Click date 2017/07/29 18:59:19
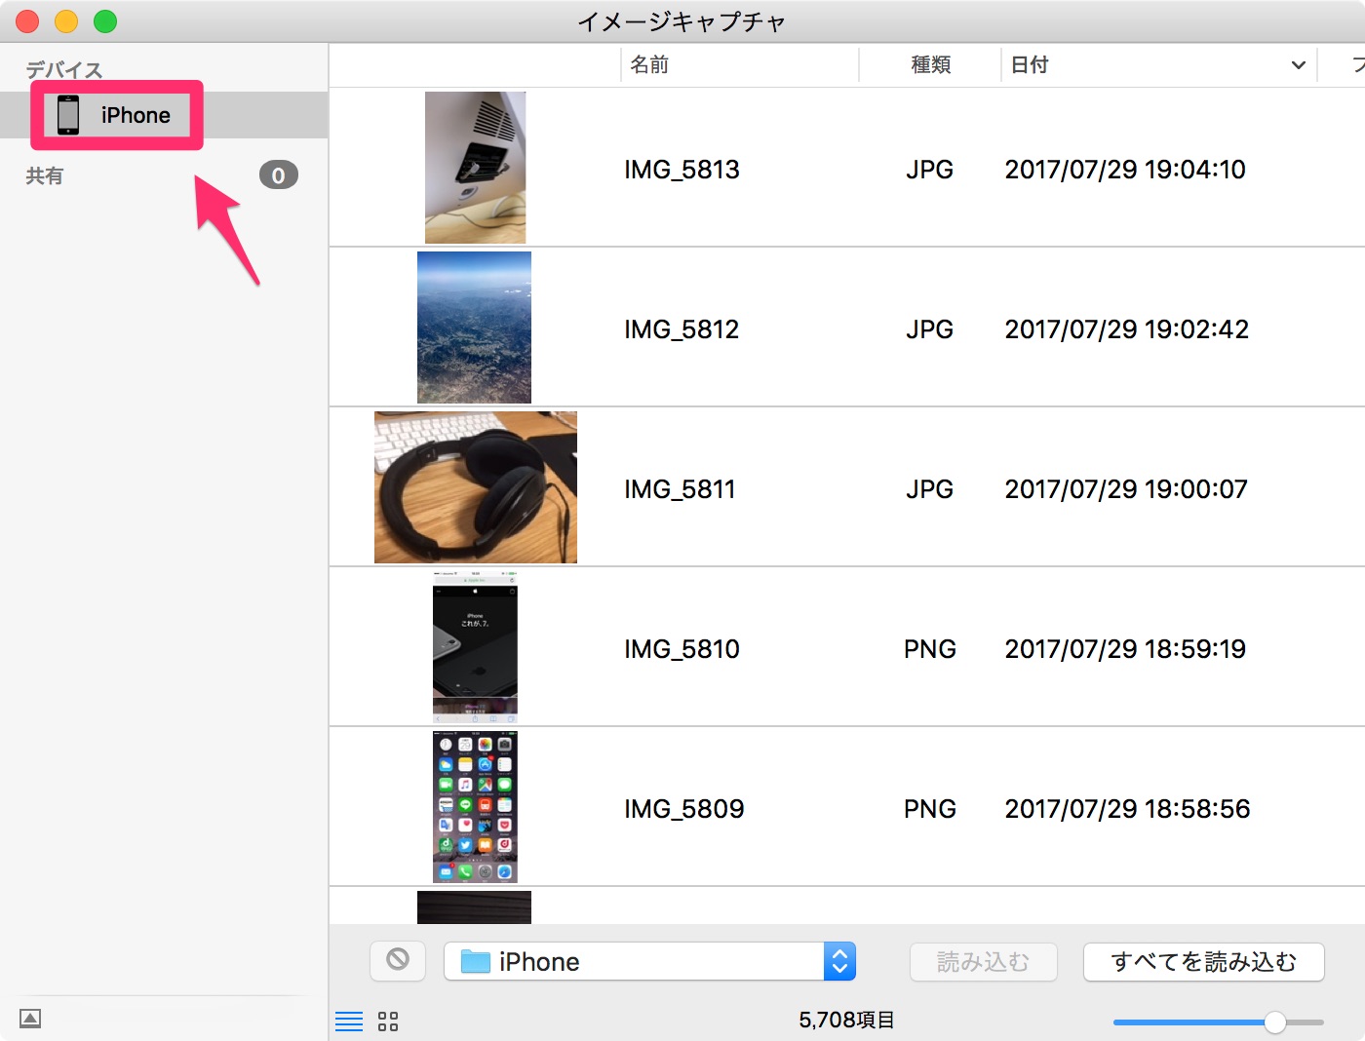Image resolution: width=1365 pixels, height=1041 pixels. pos(1125,649)
